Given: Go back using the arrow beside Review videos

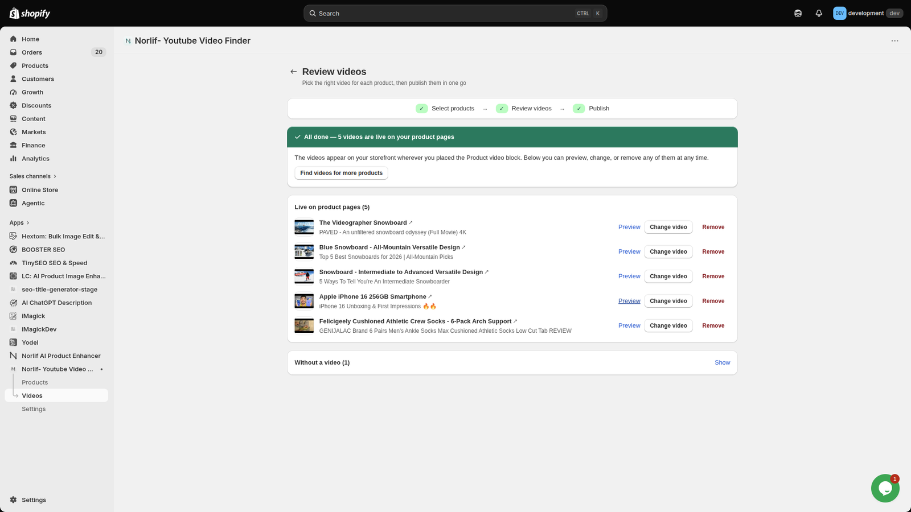Looking at the screenshot, I should [293, 72].
